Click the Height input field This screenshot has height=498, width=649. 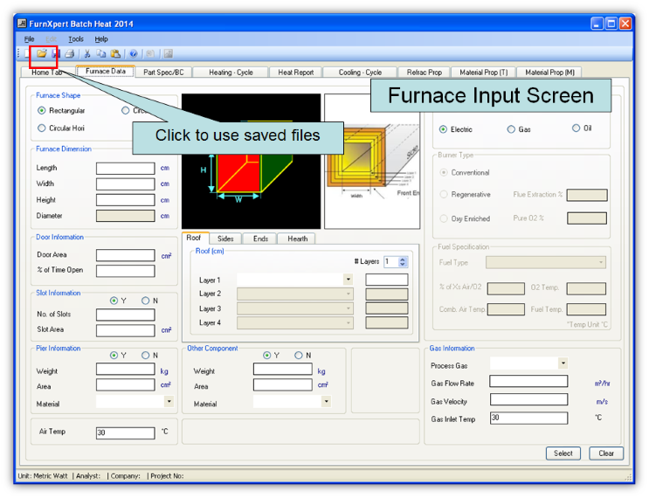pos(126,200)
